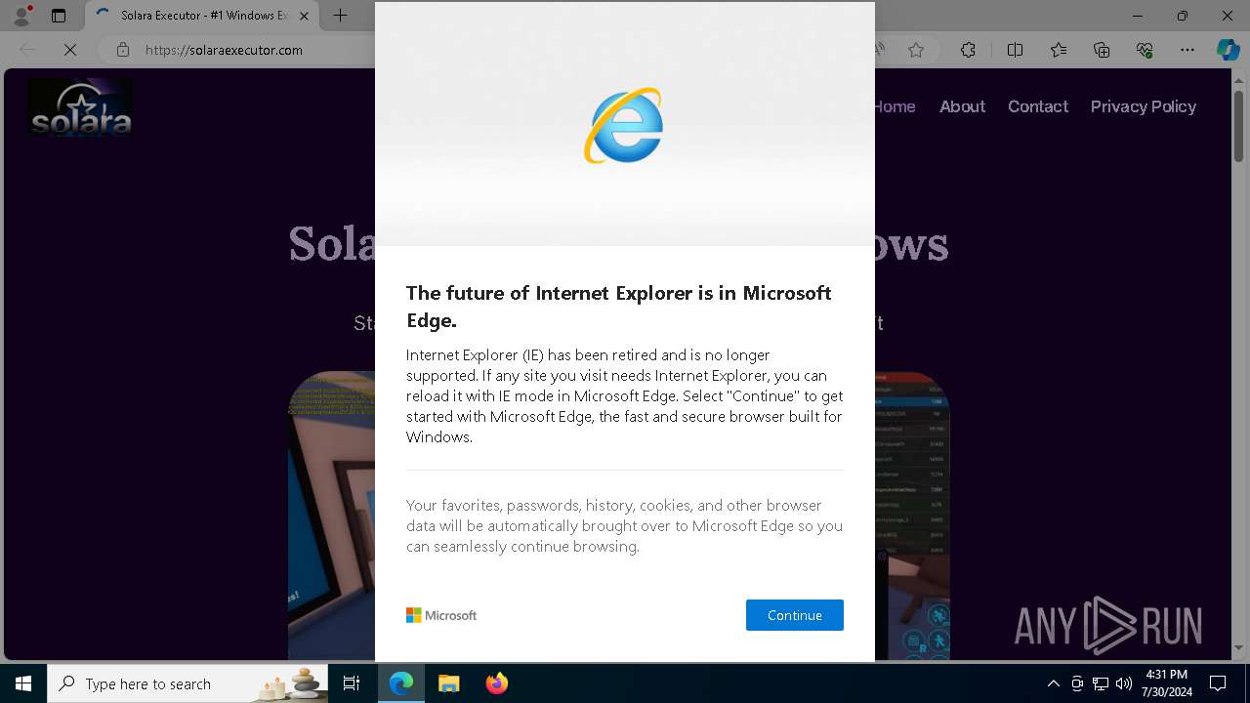
Task: Click the back arrow in the browser toolbar
Action: point(27,50)
